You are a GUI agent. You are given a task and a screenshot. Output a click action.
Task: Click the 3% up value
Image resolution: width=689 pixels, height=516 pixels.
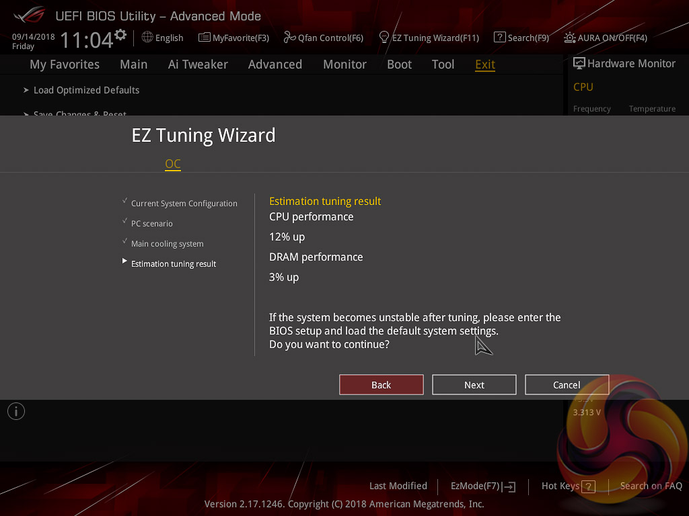pyautogui.click(x=284, y=277)
